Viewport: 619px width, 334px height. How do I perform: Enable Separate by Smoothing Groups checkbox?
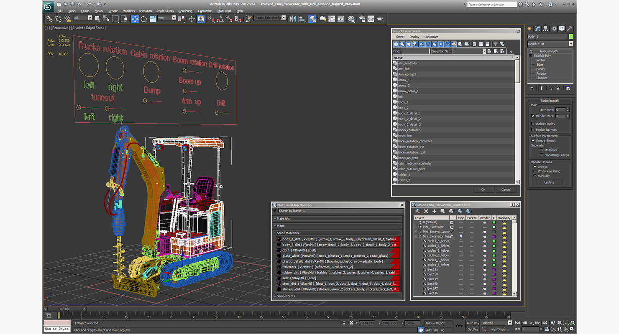tap(542, 155)
